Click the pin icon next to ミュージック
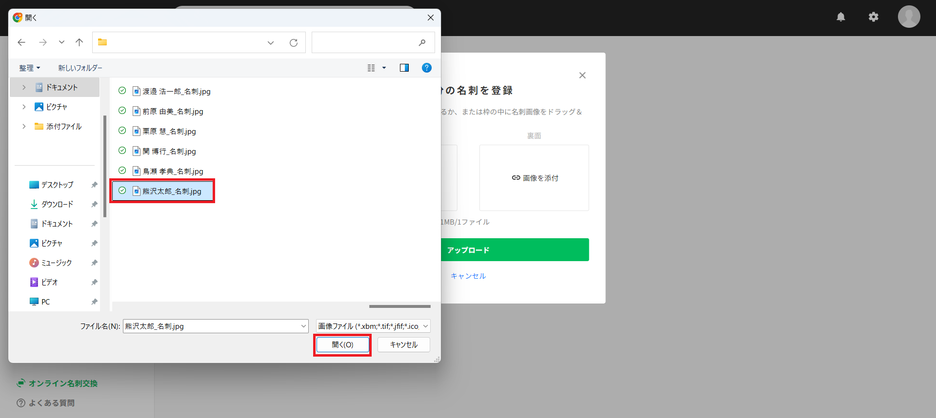Image resolution: width=936 pixels, height=418 pixels. (94, 263)
